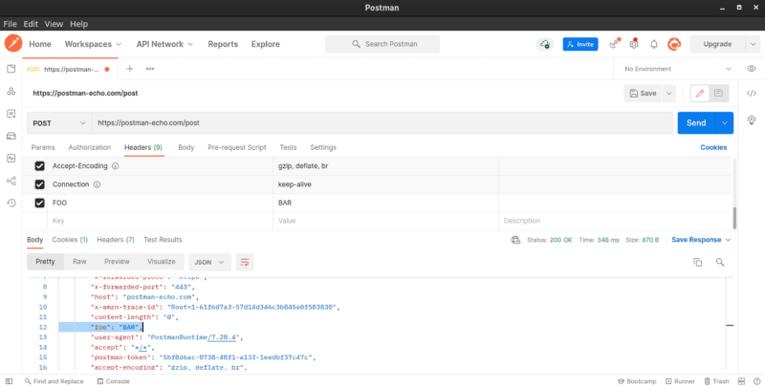The height and width of the screenshot is (388, 765).
Task: Click the environment quick look eye icon
Action: [752, 69]
